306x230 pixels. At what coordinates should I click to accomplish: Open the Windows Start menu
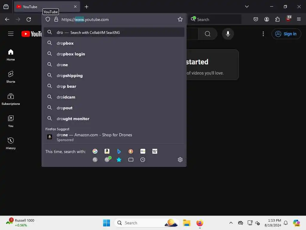tap(107, 223)
